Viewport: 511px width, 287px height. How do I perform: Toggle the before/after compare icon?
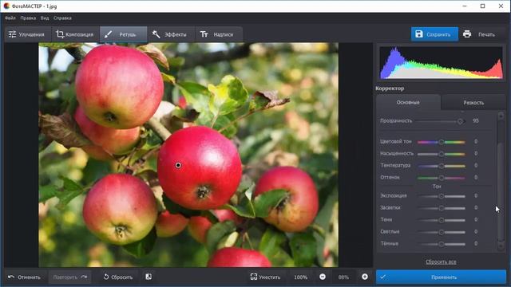(149, 277)
